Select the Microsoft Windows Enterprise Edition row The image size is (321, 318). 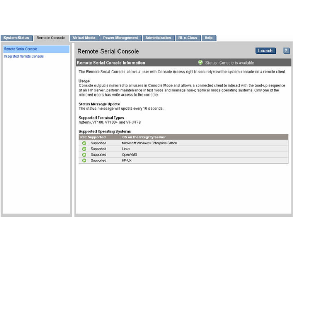click(x=150, y=143)
